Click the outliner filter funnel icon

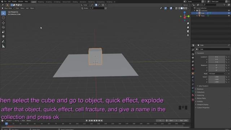coord(225,5)
